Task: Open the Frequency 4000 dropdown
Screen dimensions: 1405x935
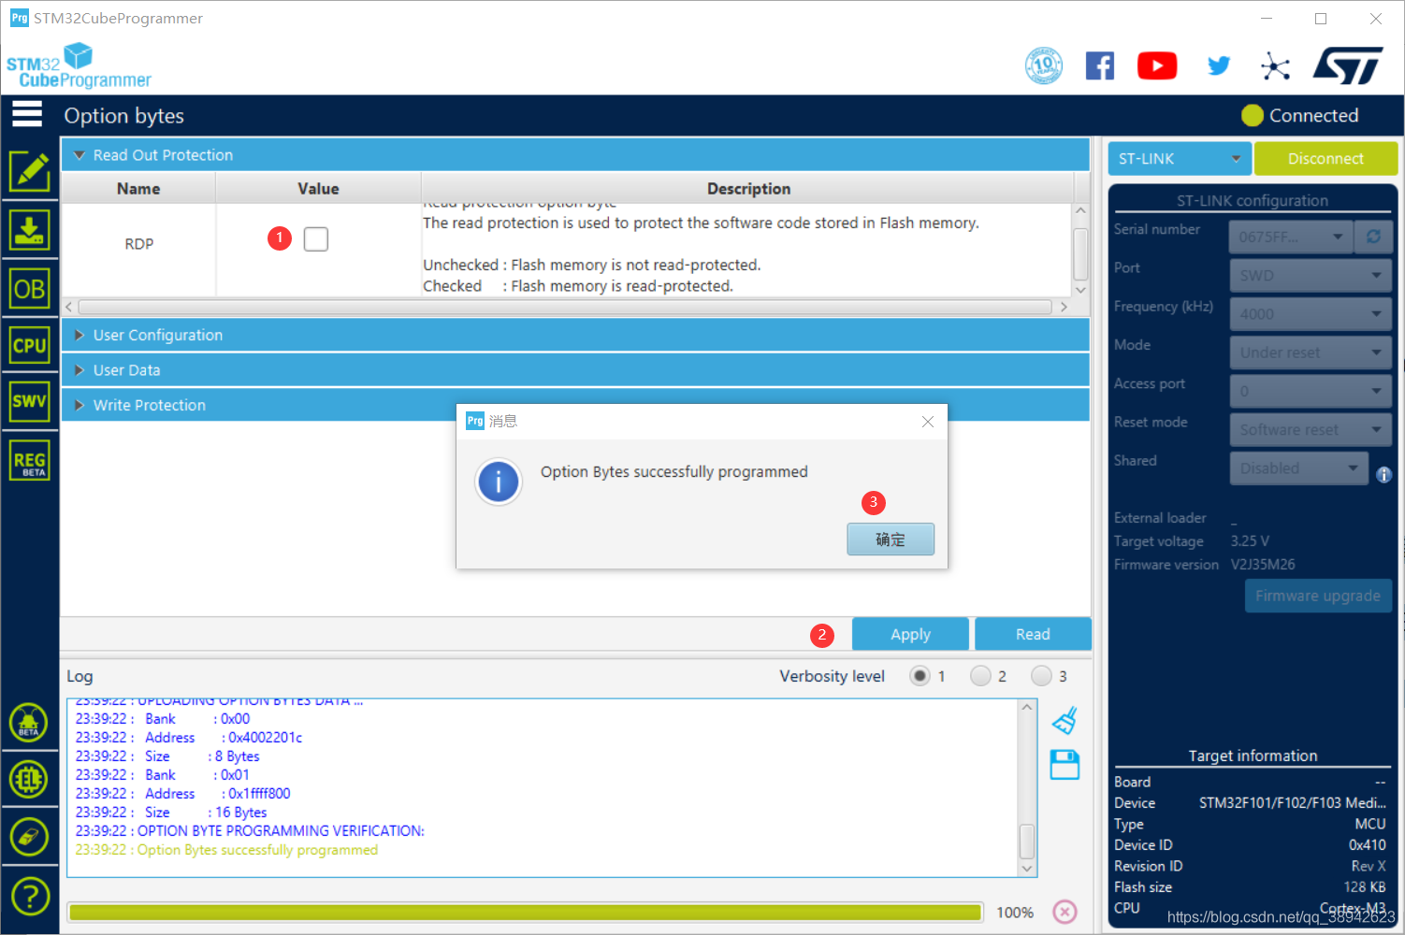Action: tap(1311, 314)
